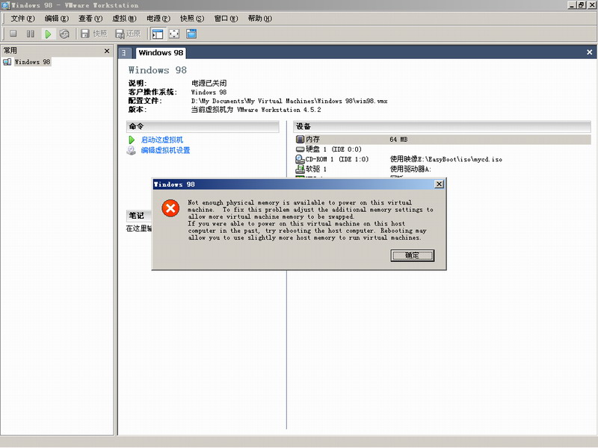Open the 窗口 menu

[x=226, y=18]
